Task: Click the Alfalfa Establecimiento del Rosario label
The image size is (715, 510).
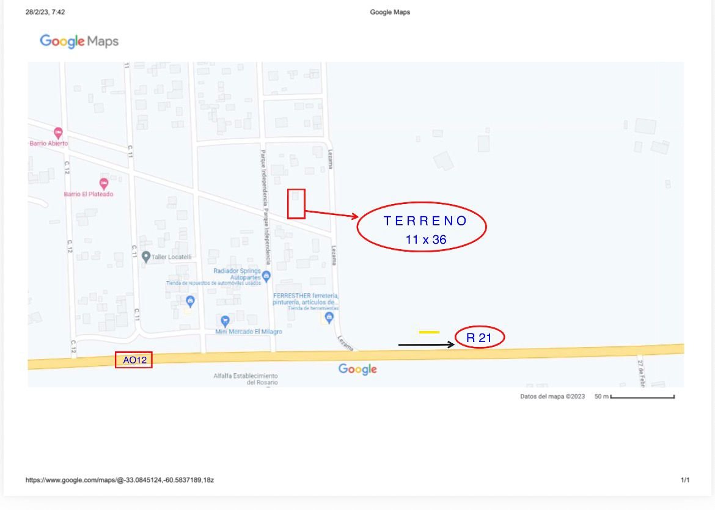Action: (x=254, y=379)
